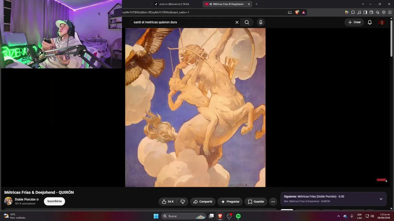Viewport: 394px width, 221px height.
Task: Open Spotify from the taskbar
Action: coord(238,216)
